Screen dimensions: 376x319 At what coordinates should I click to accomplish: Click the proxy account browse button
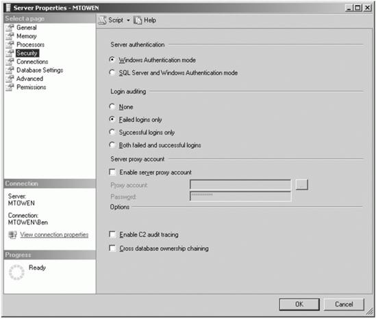[302, 185]
